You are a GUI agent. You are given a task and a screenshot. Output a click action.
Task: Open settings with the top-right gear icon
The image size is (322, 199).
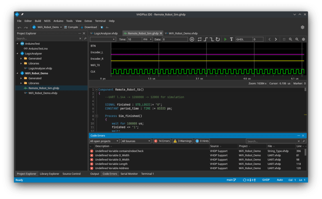302,27
